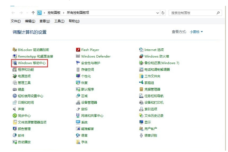Expand the 小图标 view mode dropdown

point(196,32)
